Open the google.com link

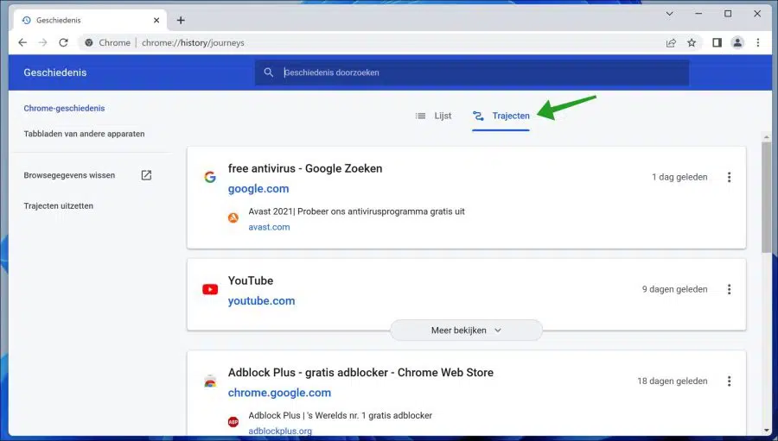click(x=258, y=189)
